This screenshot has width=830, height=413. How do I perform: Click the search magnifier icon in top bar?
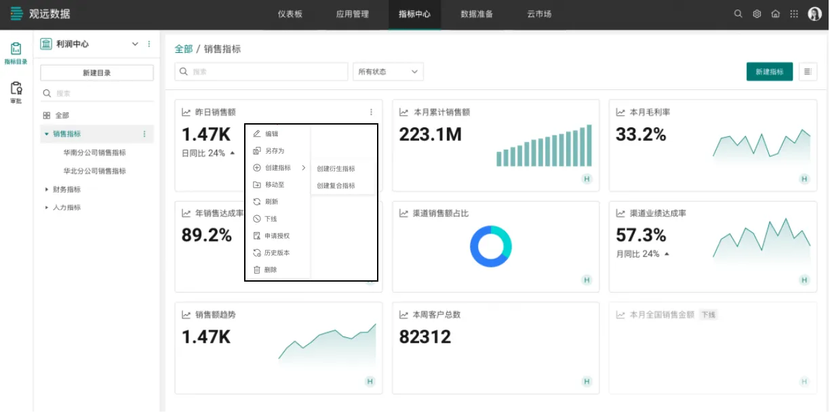pyautogui.click(x=738, y=14)
